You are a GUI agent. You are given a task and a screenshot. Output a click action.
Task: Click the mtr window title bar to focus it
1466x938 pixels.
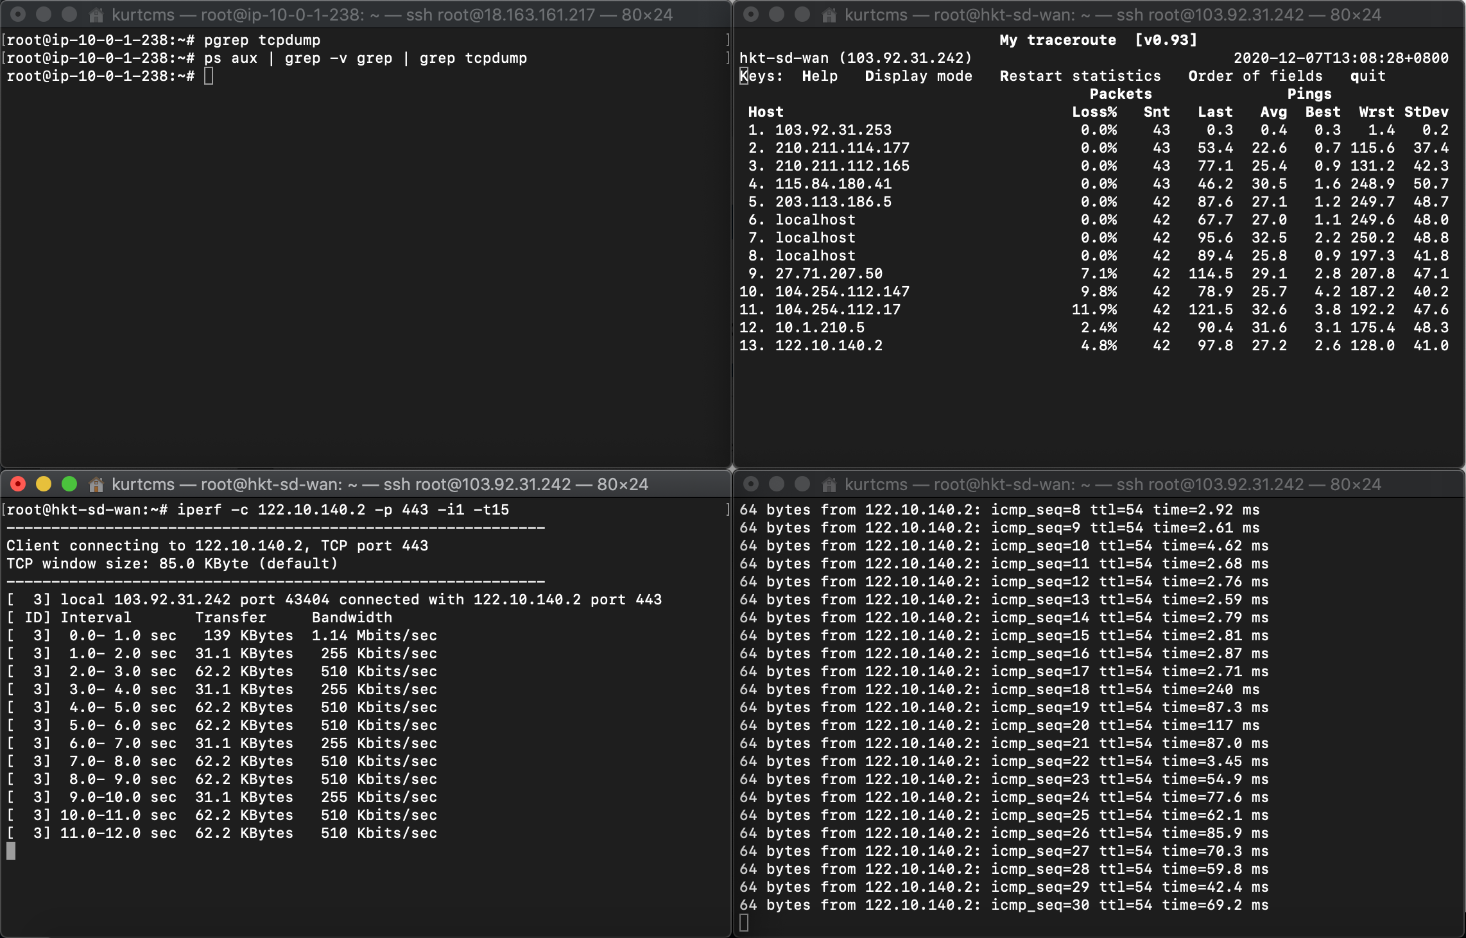1091,14
